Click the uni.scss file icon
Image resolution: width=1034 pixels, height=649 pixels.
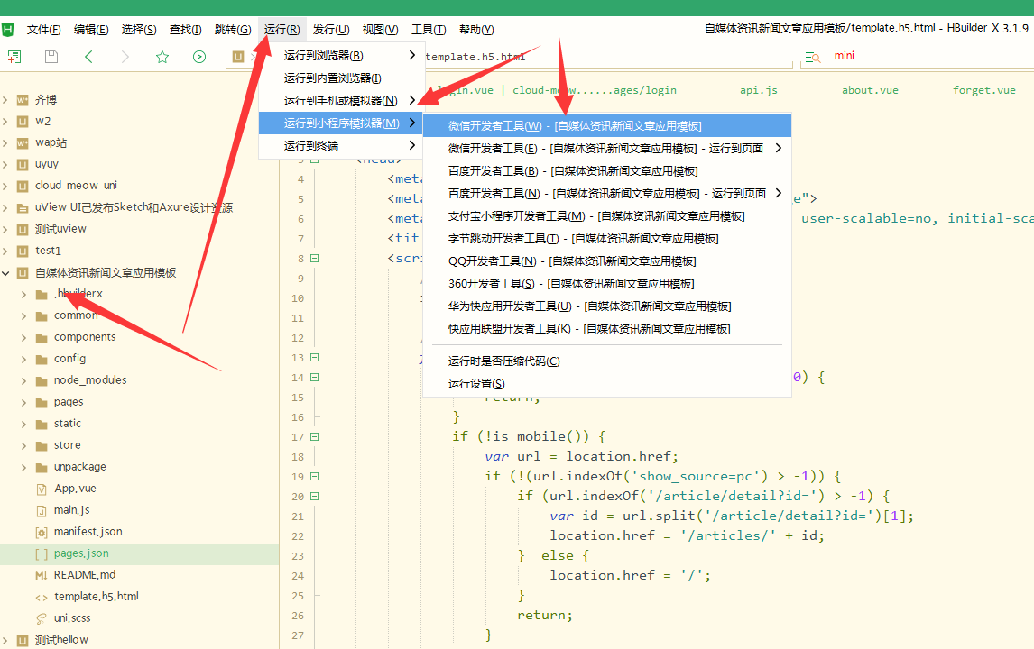[x=42, y=618]
